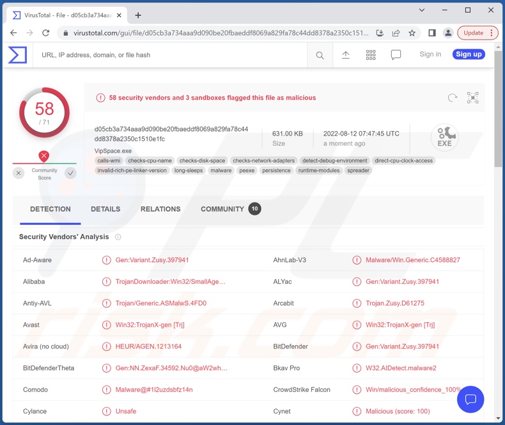
Task: Click the reanalyze file refresh icon
Action: 453,98
